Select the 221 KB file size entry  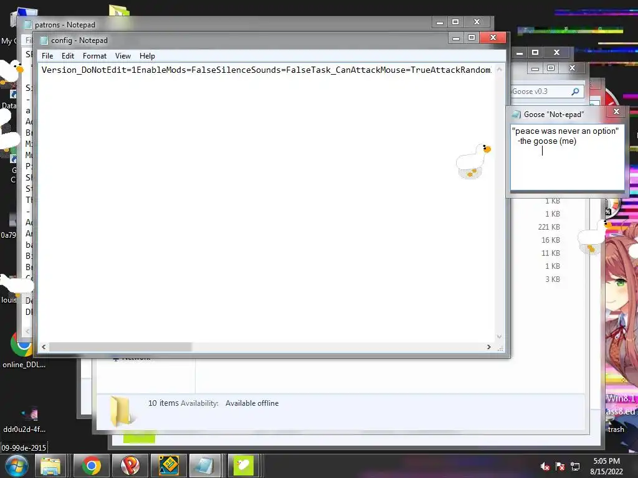click(549, 227)
